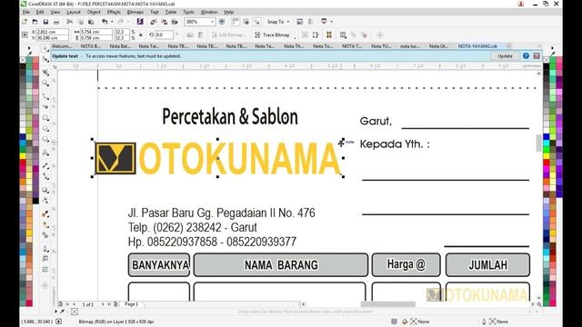Select the Rectangle tool

click(45, 118)
